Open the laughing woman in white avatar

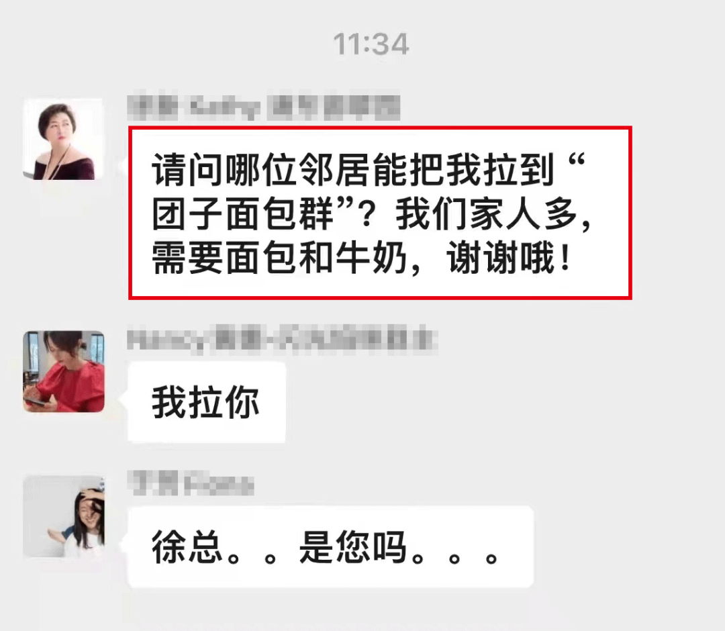[63, 516]
